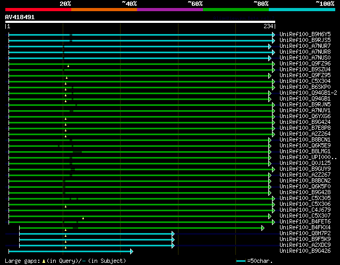Select hit label UniRef100_C5X307
This screenshot has height=265, width=340.
(305, 216)
